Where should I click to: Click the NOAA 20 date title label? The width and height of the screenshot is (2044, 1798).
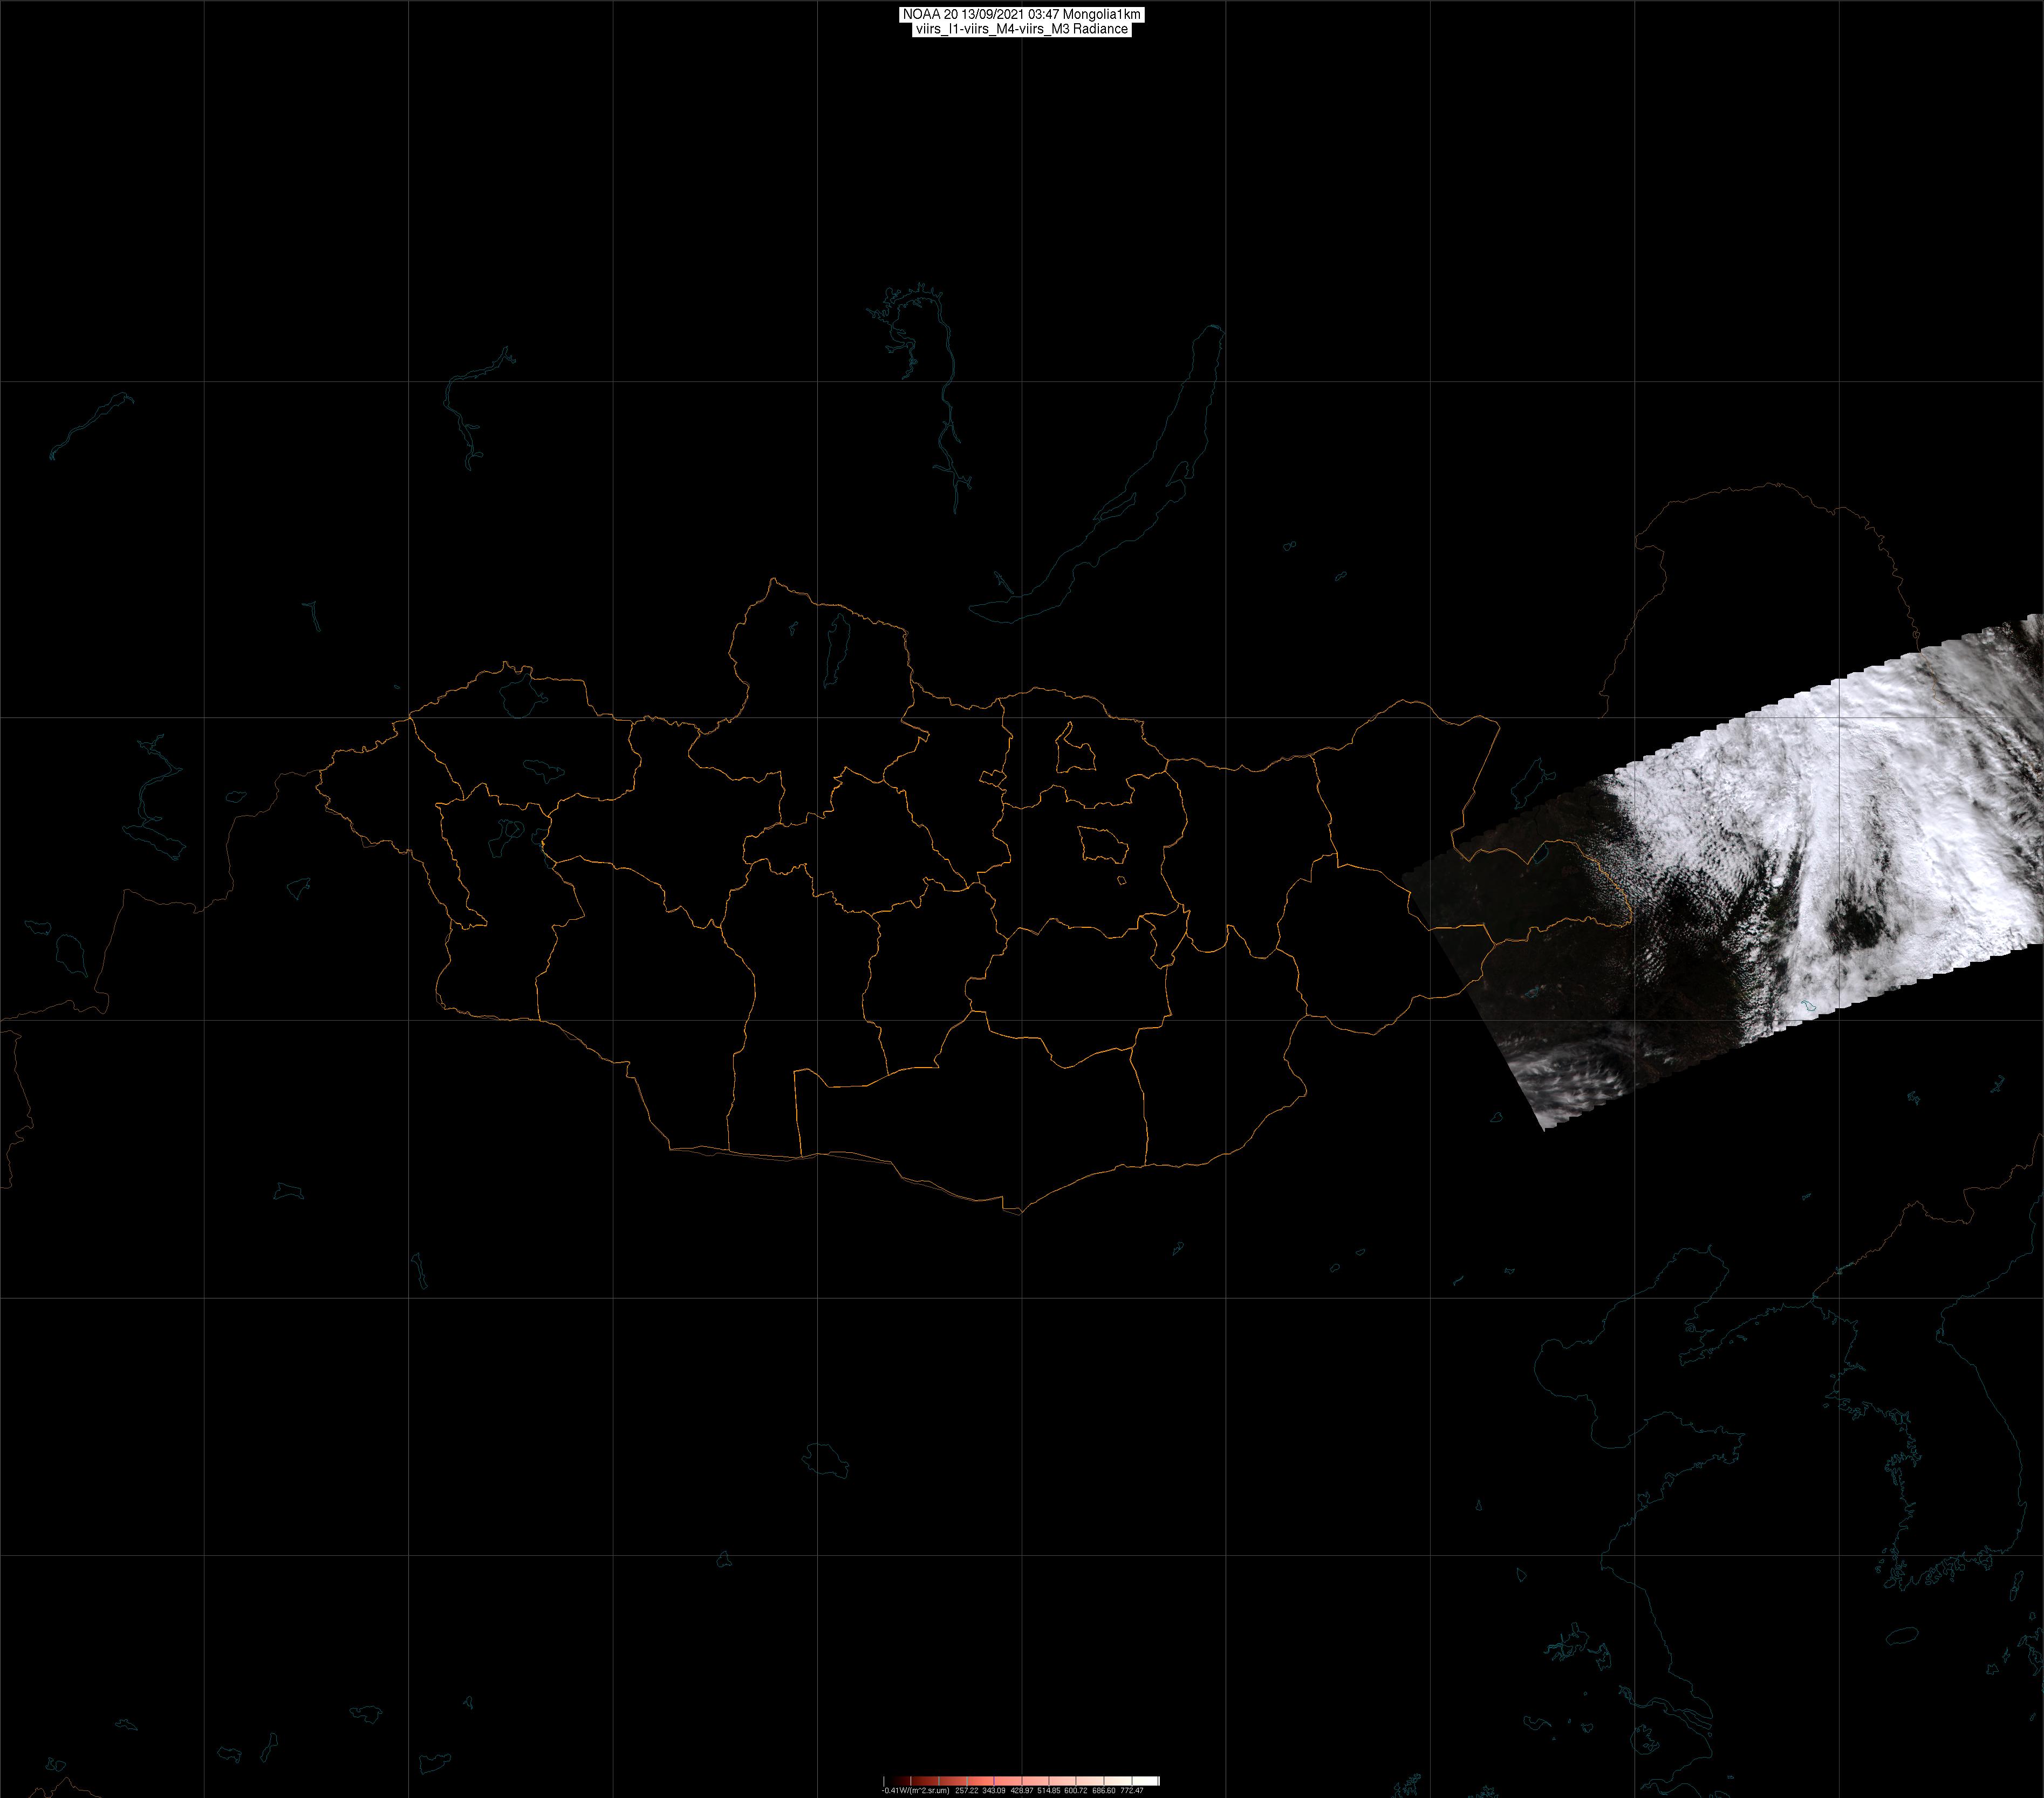[x=1021, y=14]
